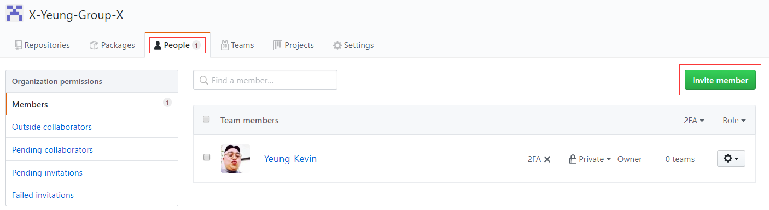Open the Yeung-Kevin profile link
Image resolution: width=769 pixels, height=210 pixels.
pos(290,159)
